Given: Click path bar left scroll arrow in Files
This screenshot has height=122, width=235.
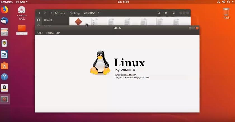Looking at the screenshot, I should point(51,13).
